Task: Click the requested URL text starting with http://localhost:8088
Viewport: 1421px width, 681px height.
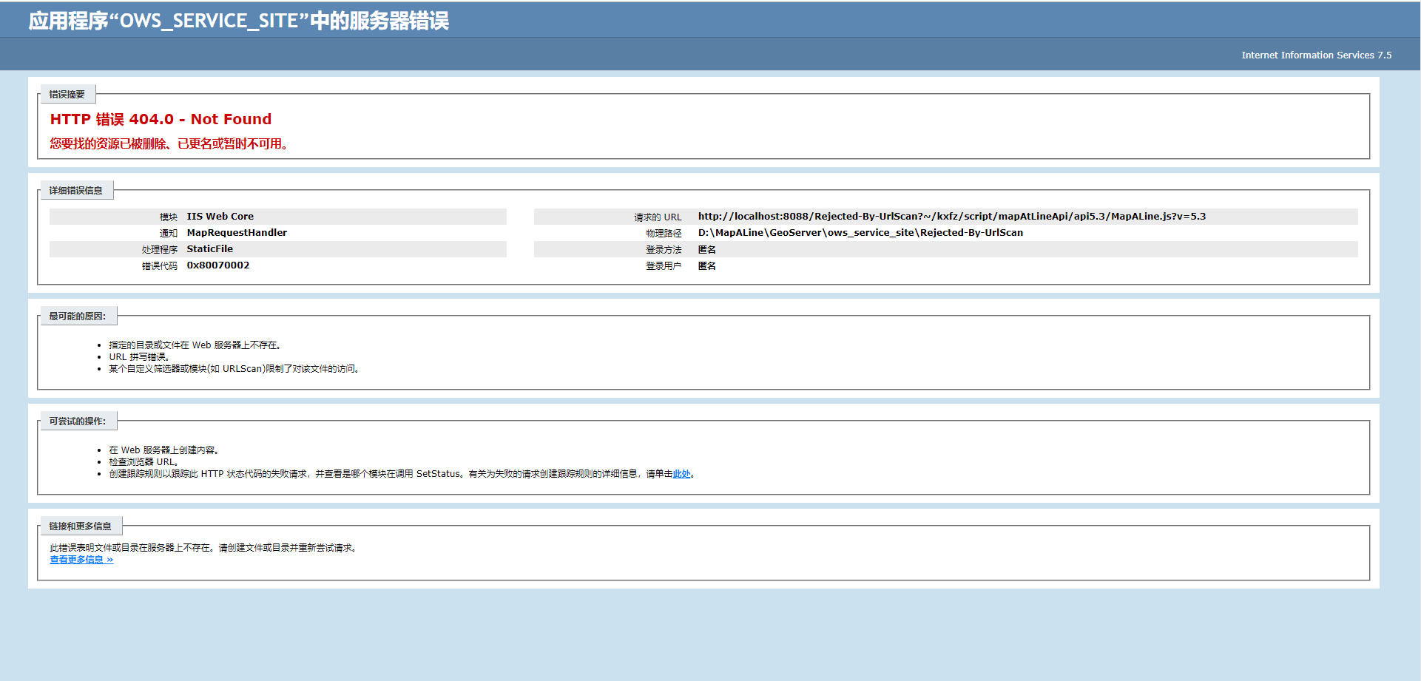Action: [x=951, y=217]
